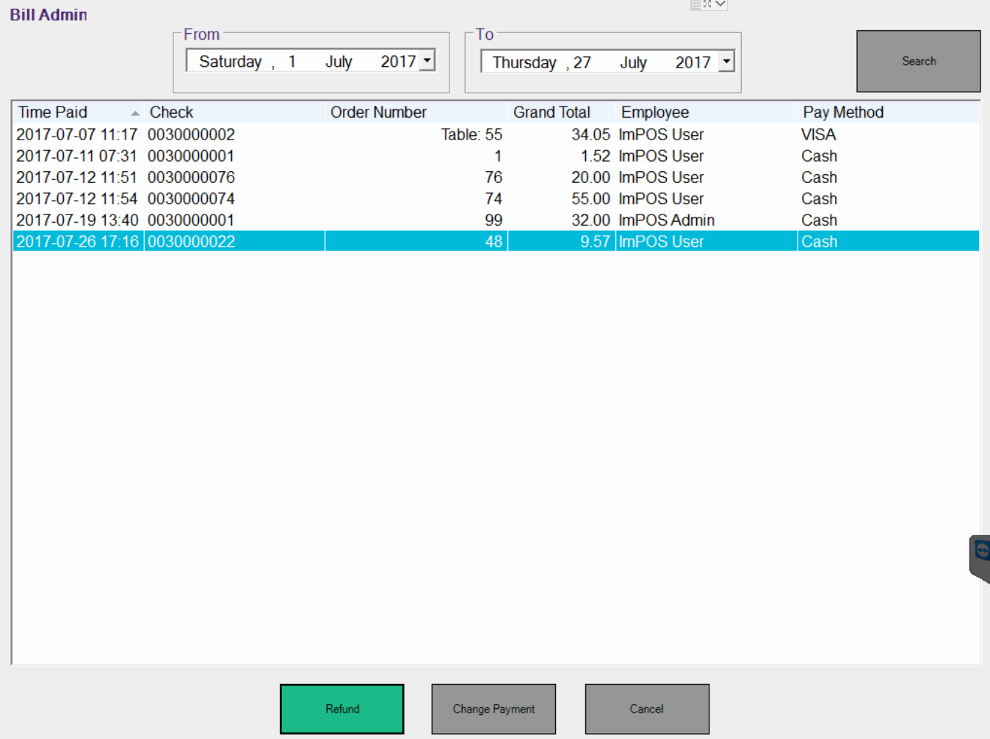Screen dimensions: 990x739
Task: Click the Time Paid sort arrow indicator
Action: point(135,113)
